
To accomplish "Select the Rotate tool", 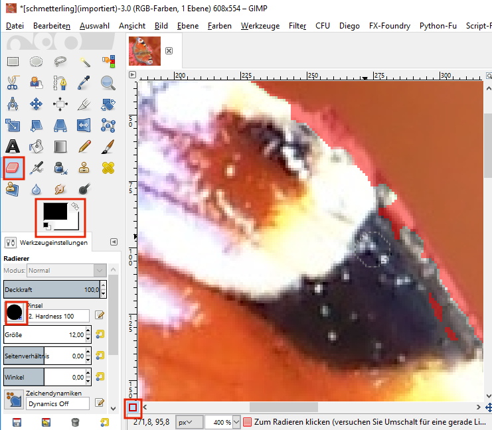I will (x=108, y=104).
